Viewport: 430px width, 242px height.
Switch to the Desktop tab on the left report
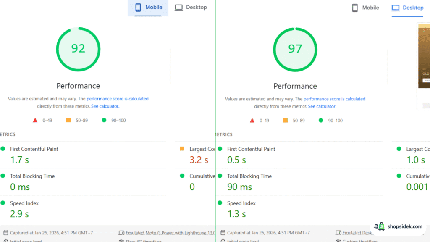191,7
